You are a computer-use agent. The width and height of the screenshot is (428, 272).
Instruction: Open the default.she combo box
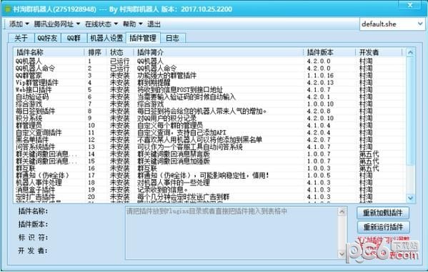(x=392, y=24)
